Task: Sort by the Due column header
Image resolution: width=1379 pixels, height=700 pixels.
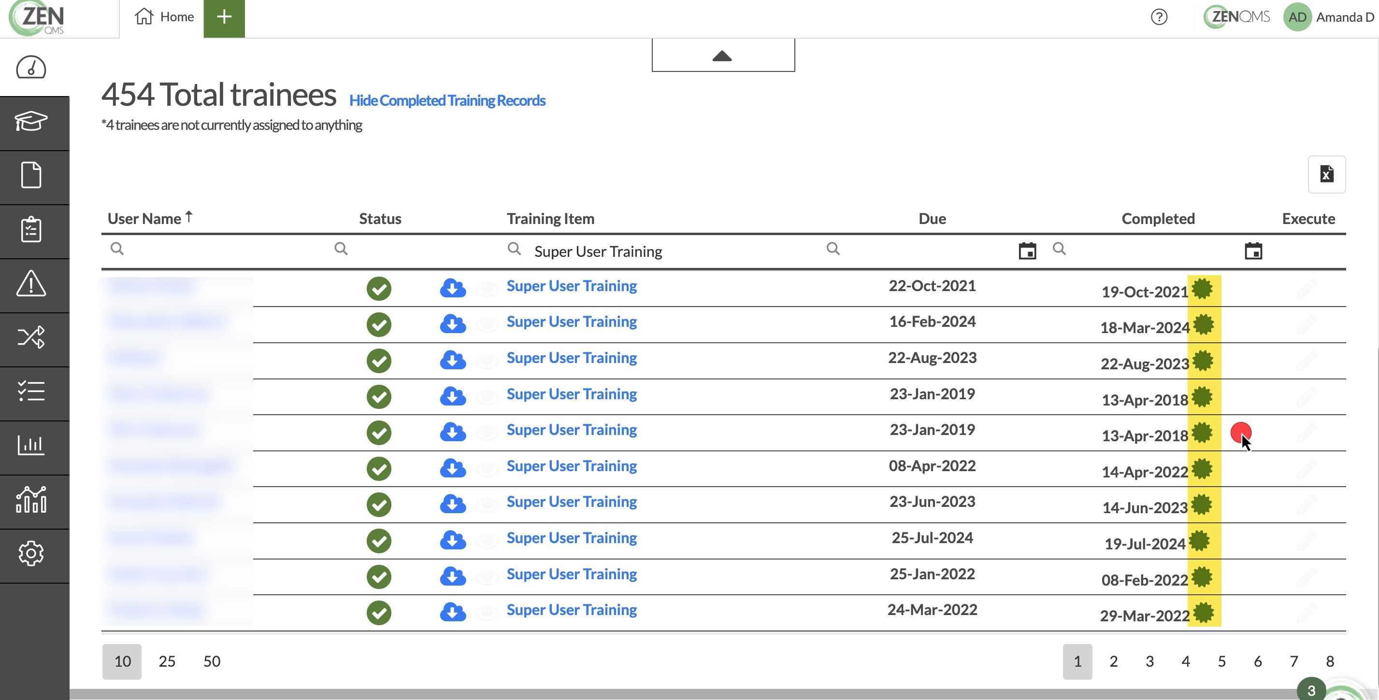Action: 932,219
